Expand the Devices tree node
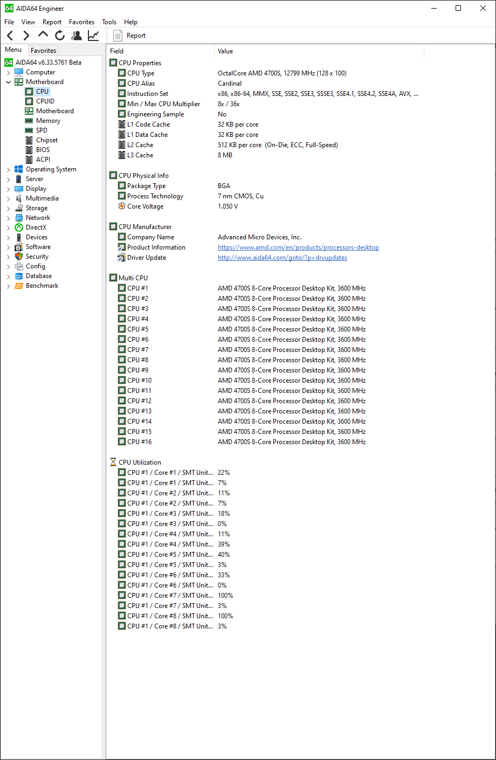The width and height of the screenshot is (496, 760). point(8,237)
